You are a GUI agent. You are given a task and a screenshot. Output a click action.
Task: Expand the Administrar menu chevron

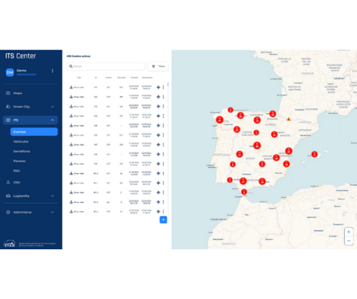(x=53, y=212)
